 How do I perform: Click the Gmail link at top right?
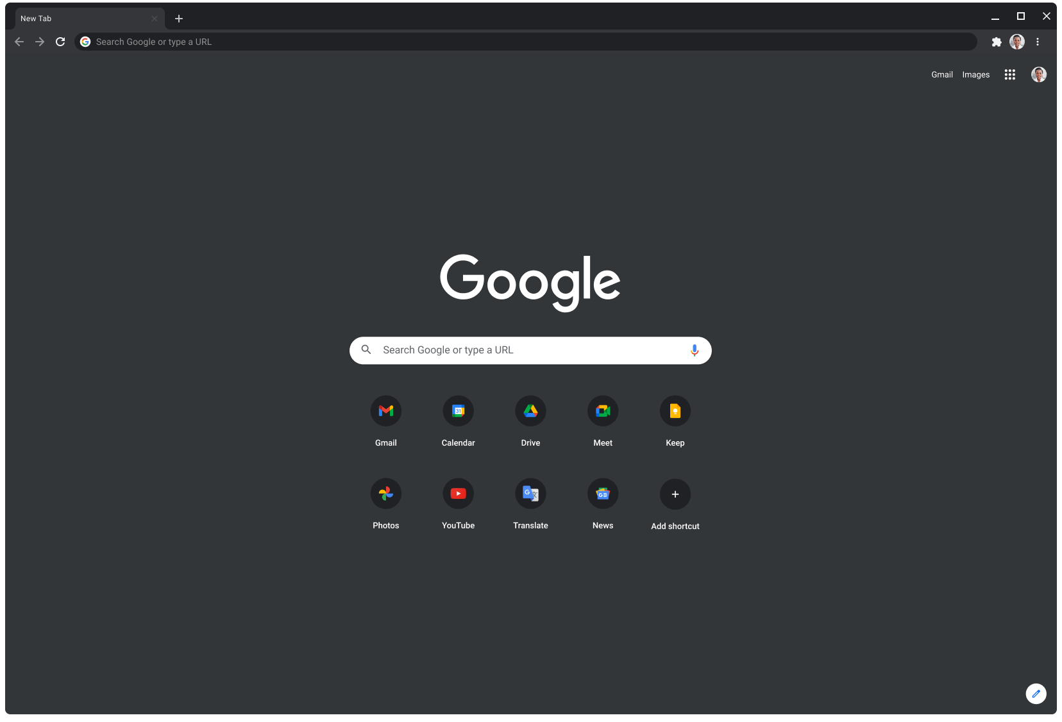[941, 74]
